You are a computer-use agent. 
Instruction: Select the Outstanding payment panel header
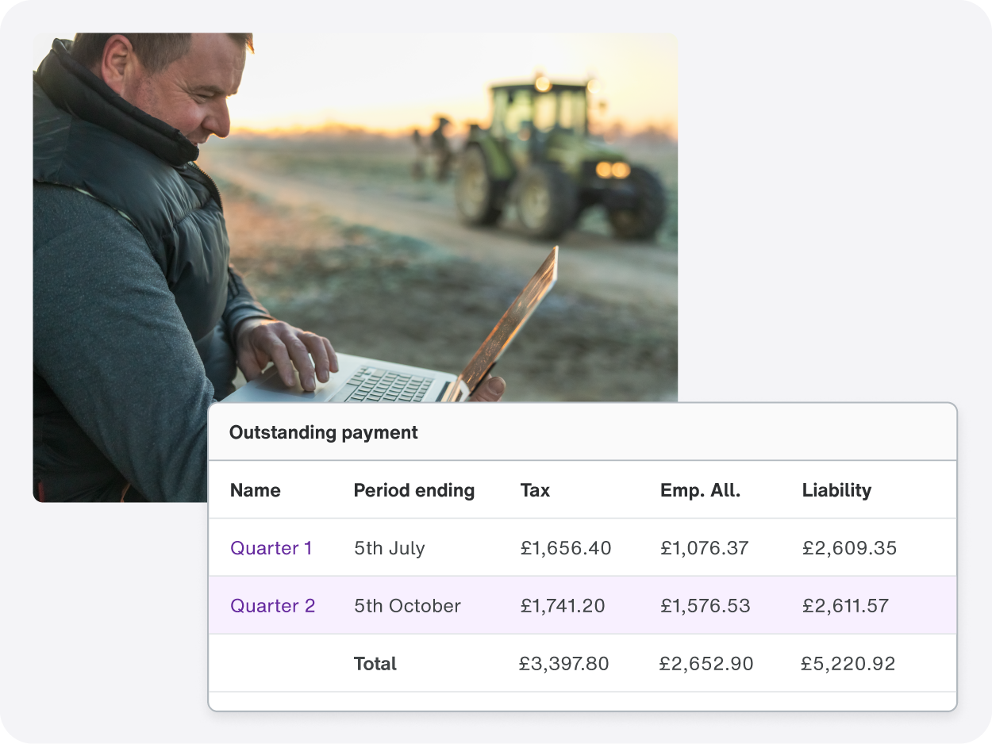pos(323,432)
